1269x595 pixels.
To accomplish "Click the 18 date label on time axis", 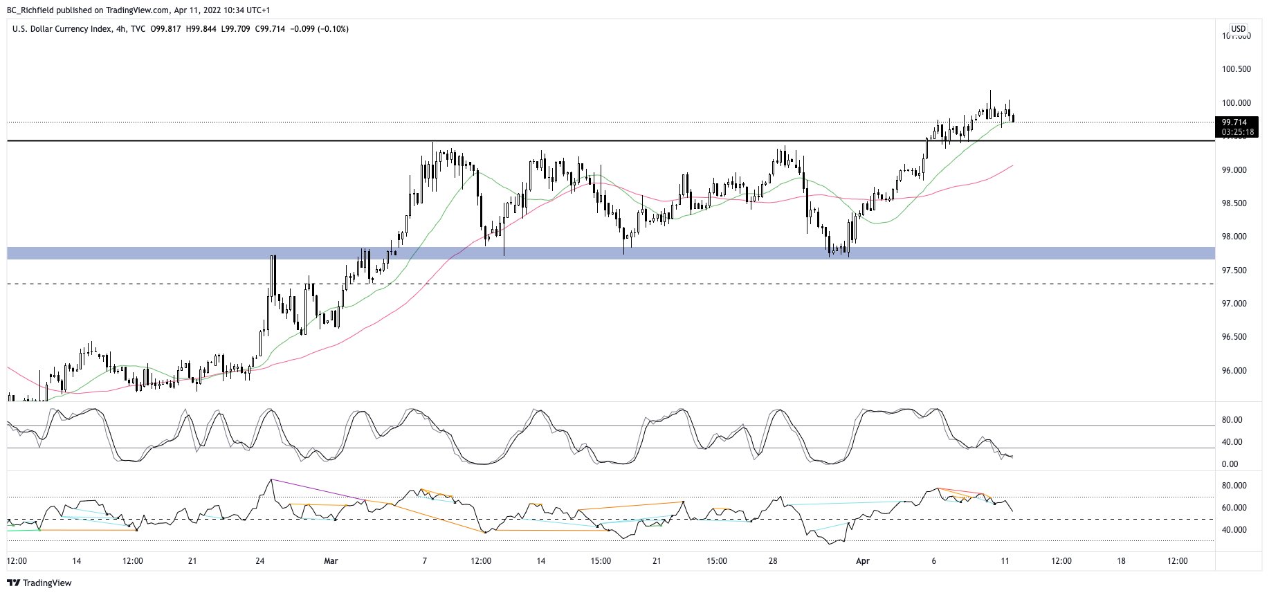I will [1120, 561].
